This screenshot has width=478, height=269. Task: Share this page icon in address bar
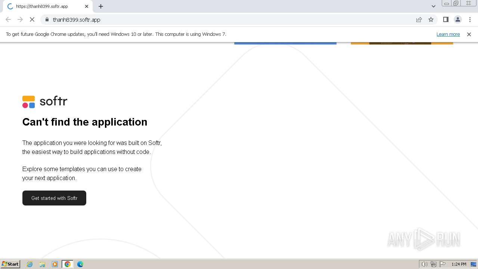(419, 19)
